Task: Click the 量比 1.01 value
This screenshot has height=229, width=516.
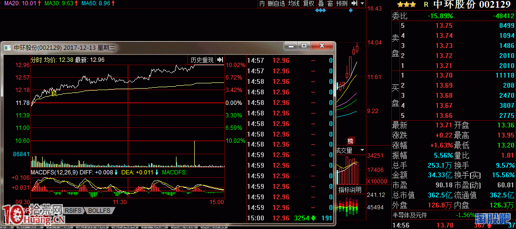Action: click(508, 155)
